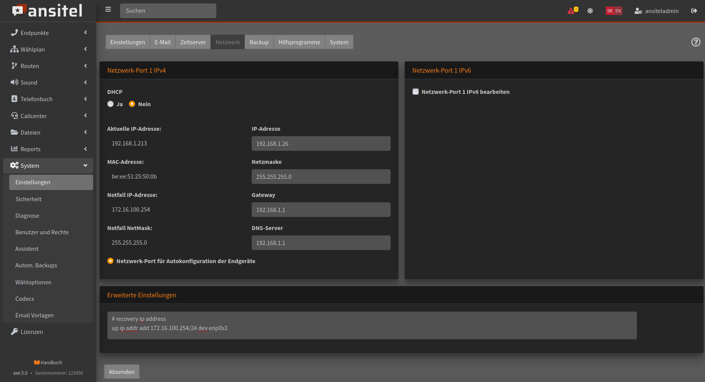Click the logout icon
The width and height of the screenshot is (705, 382).
point(694,11)
